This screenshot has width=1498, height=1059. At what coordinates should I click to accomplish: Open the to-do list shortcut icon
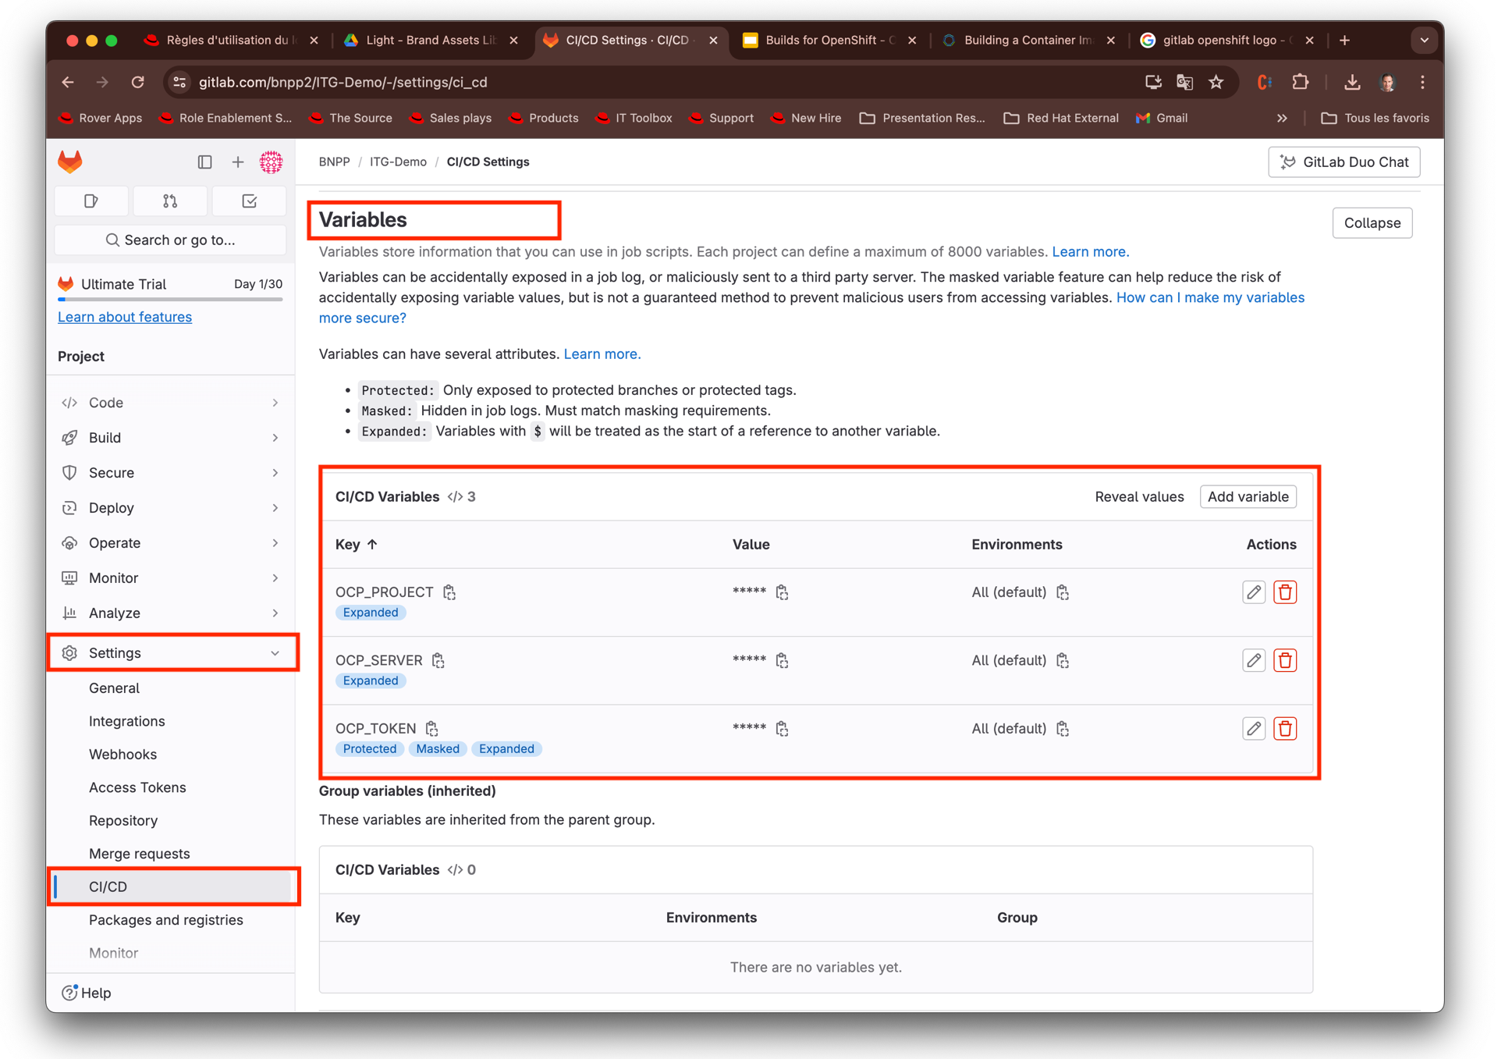coord(249,201)
